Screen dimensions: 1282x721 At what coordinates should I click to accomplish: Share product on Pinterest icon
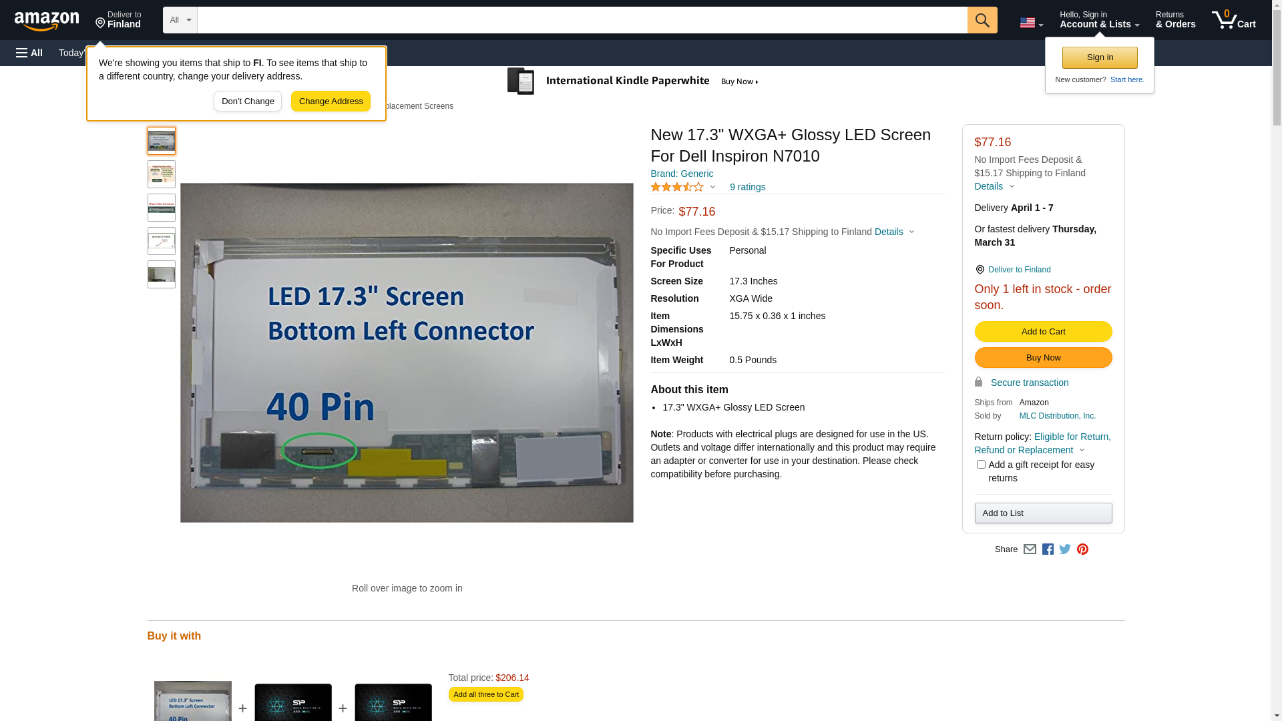1082,549
